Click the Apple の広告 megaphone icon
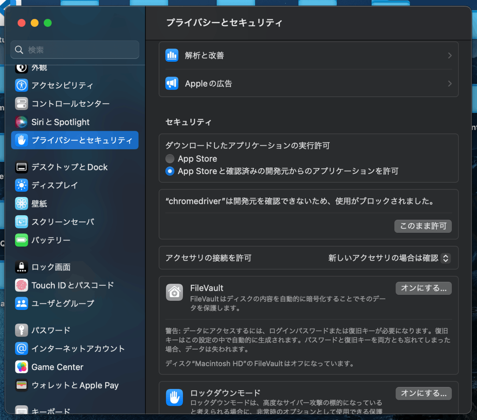477x420 pixels. tap(172, 83)
